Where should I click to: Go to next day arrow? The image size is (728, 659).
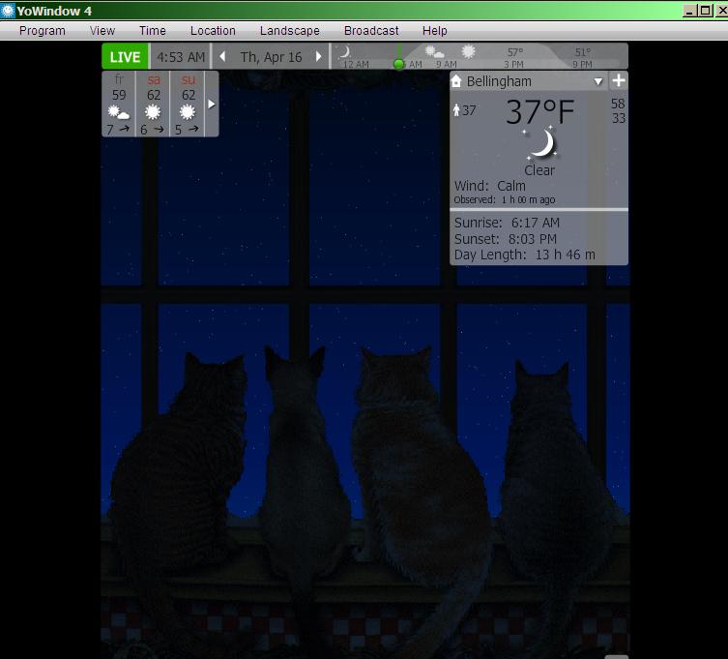318,56
